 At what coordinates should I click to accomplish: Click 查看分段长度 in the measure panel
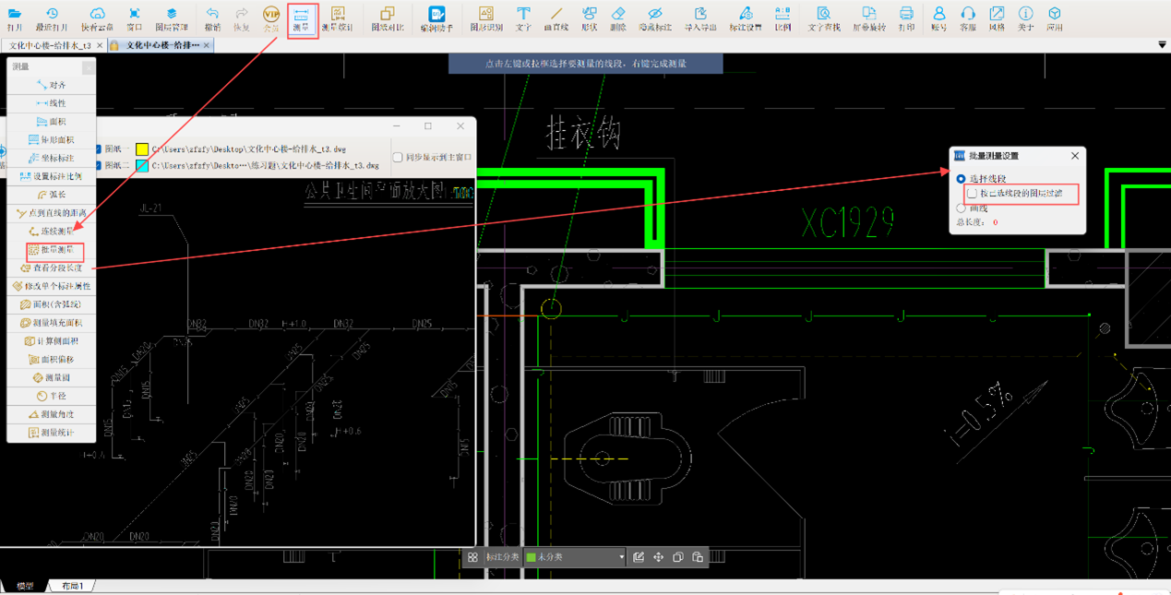tap(56, 268)
